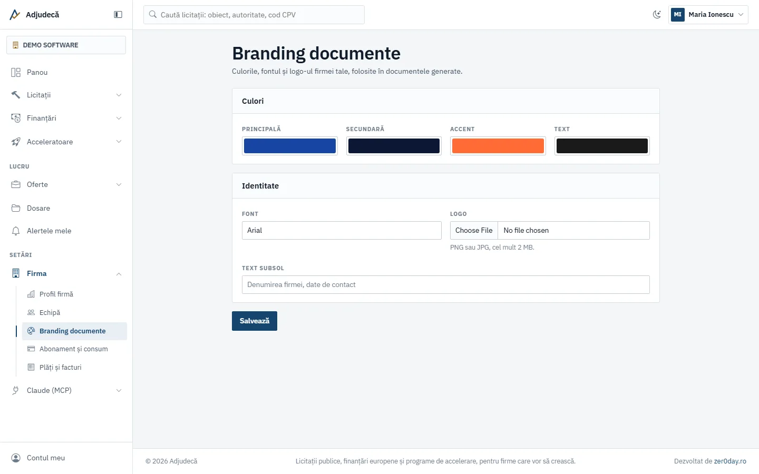Image resolution: width=759 pixels, height=474 pixels.
Task: Click the tender search box
Action: pyautogui.click(x=254, y=15)
